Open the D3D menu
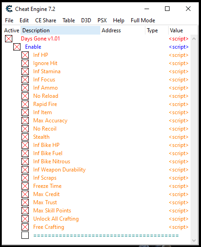Image resolution: width=201 pixels, height=247 pixels. 86,20
